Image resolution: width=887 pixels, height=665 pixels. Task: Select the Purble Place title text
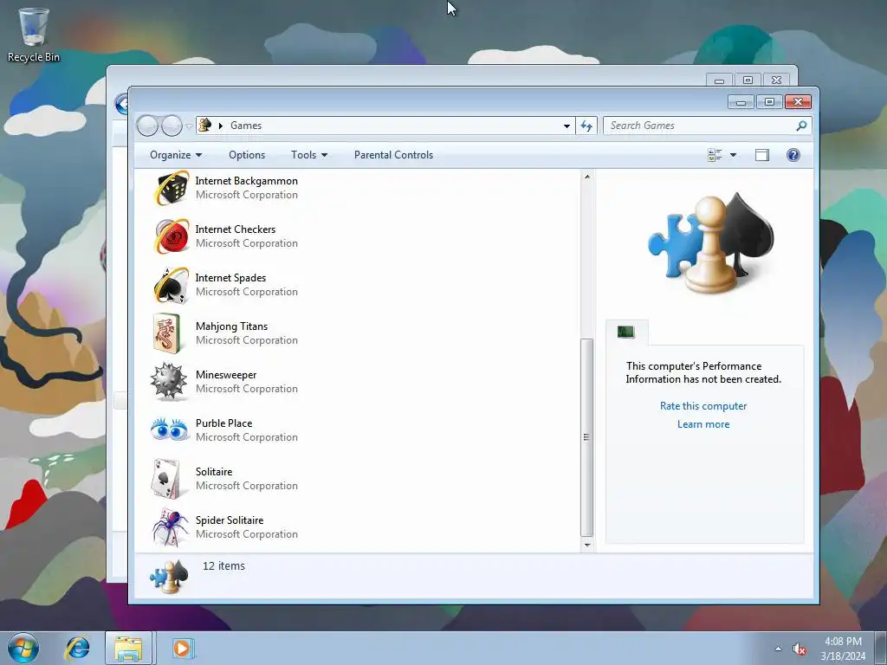point(224,423)
